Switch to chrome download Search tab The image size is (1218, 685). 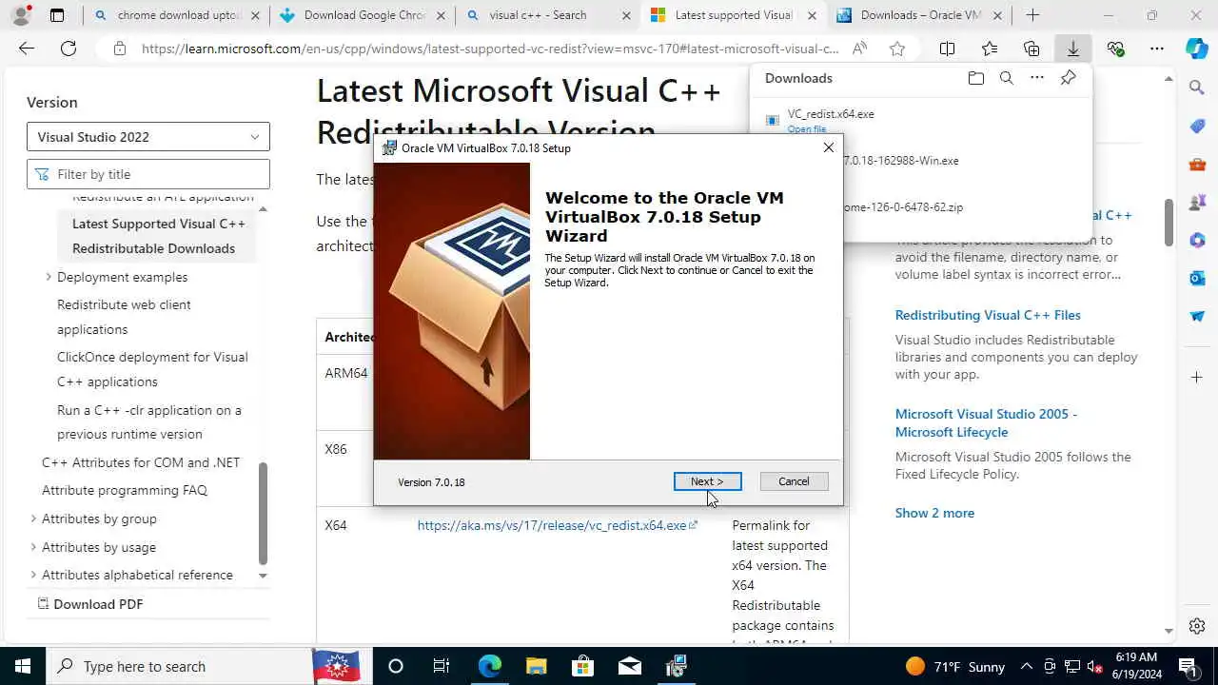pyautogui.click(x=176, y=15)
